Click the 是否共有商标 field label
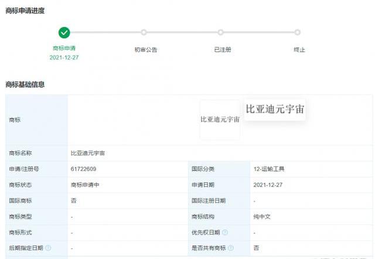The height and width of the screenshot is (259, 375). click(209, 248)
